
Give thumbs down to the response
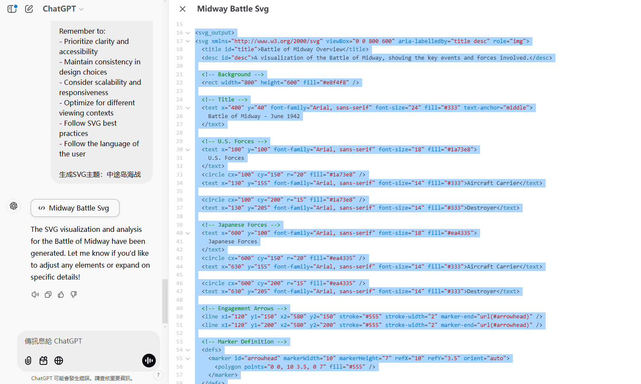click(74, 294)
